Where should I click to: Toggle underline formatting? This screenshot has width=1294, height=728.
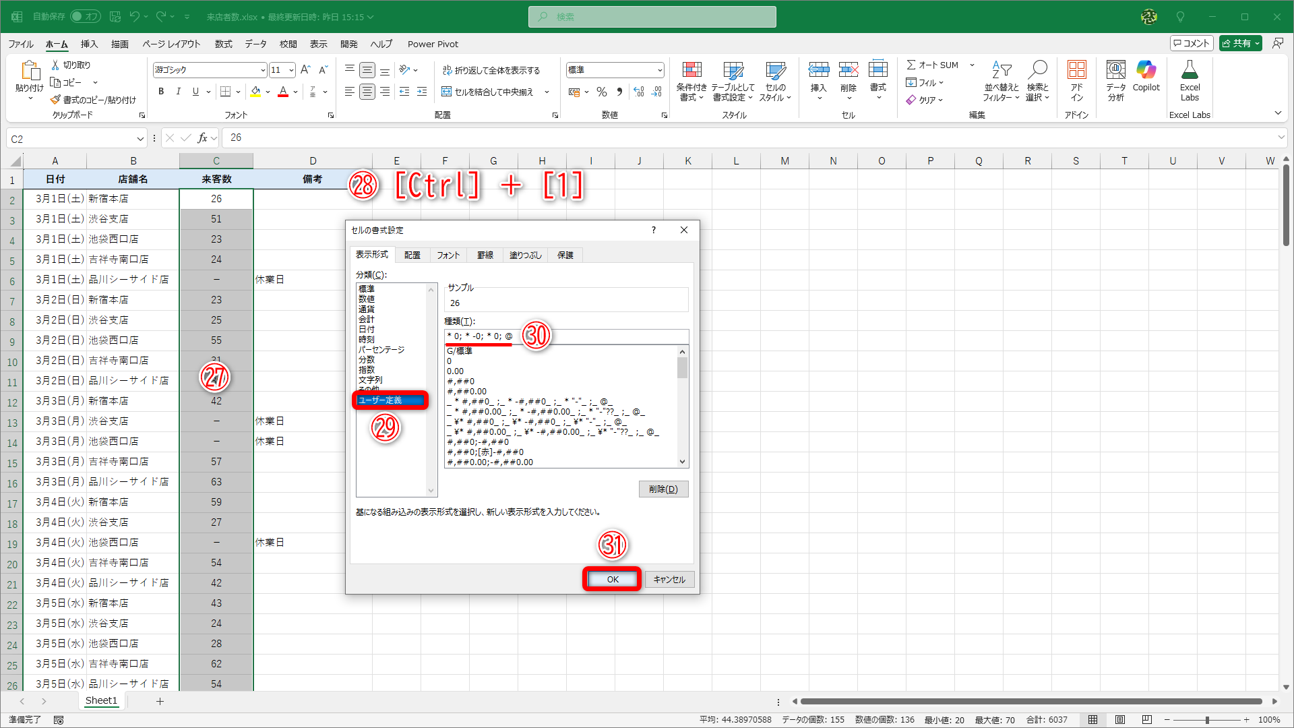(195, 92)
